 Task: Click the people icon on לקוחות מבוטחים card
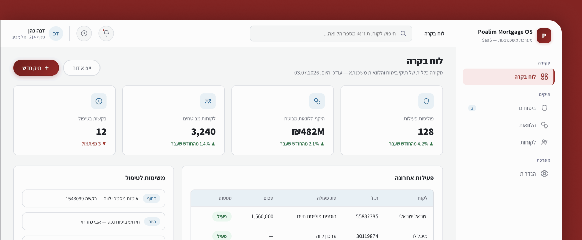click(x=208, y=101)
